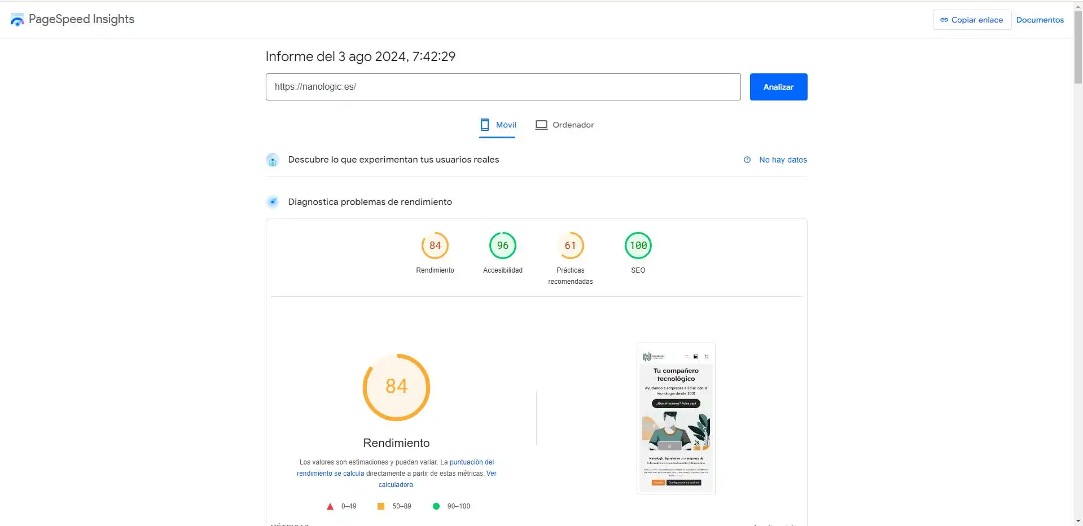
Task: Focus the URL input field with nanologic.es
Action: point(503,87)
